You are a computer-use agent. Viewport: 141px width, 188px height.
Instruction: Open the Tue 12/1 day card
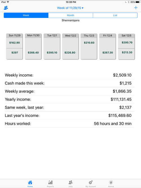52,47
